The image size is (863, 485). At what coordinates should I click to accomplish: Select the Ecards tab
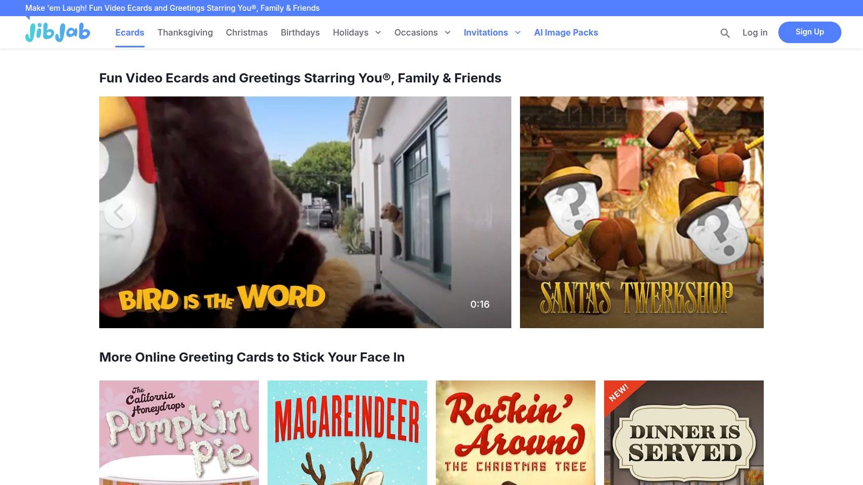129,32
